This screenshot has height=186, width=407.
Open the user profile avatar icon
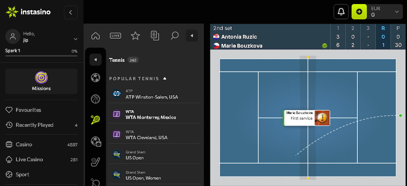[x=13, y=37]
